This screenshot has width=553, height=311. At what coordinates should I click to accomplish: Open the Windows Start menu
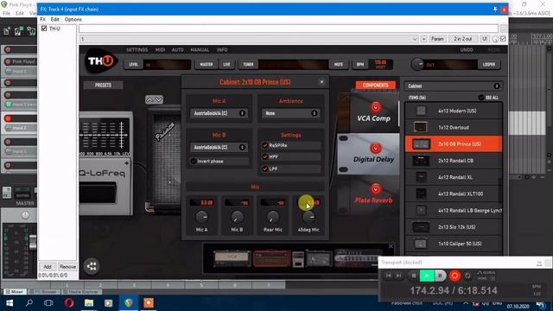(x=10, y=303)
